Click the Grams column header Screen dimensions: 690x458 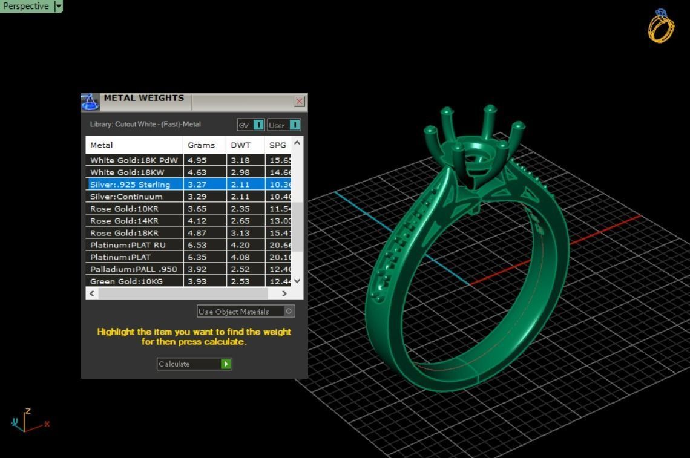pyautogui.click(x=205, y=145)
